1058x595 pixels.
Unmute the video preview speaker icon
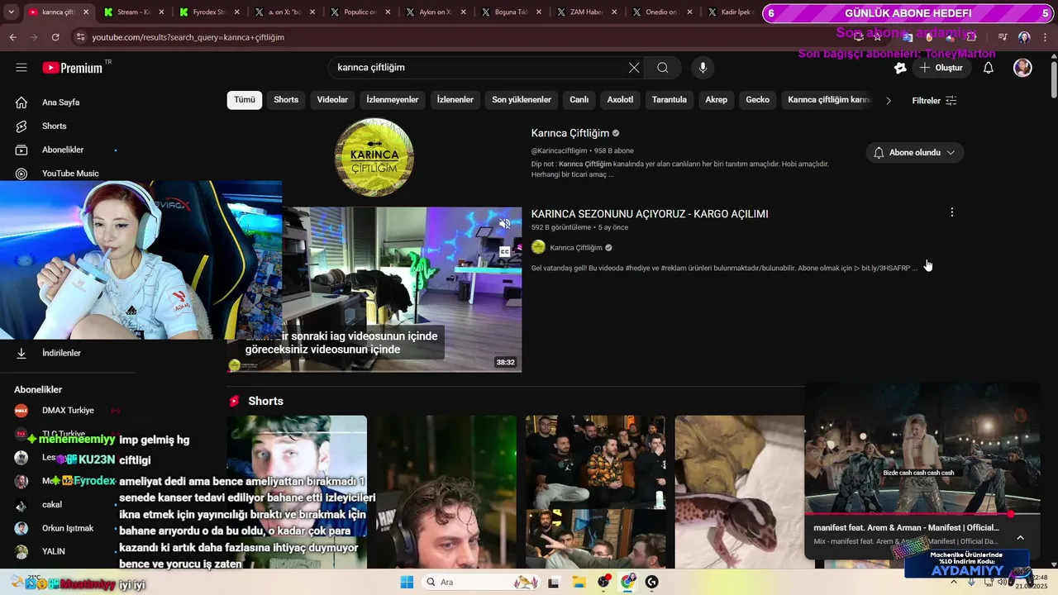(504, 224)
